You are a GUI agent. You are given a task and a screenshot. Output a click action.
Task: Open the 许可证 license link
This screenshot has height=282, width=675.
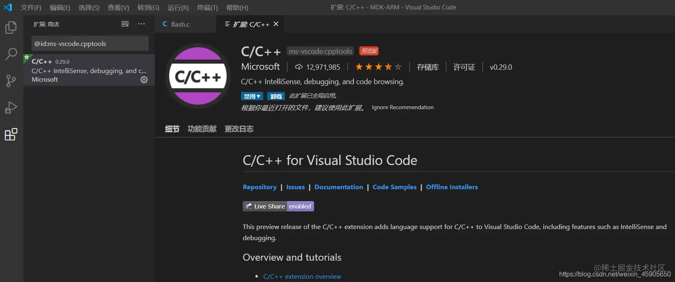point(464,67)
